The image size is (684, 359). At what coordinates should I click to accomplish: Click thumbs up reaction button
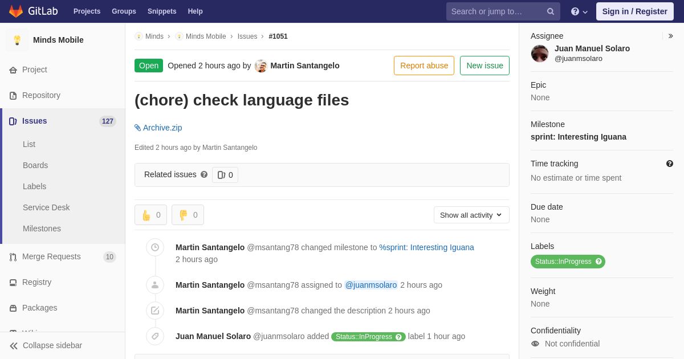click(x=150, y=215)
